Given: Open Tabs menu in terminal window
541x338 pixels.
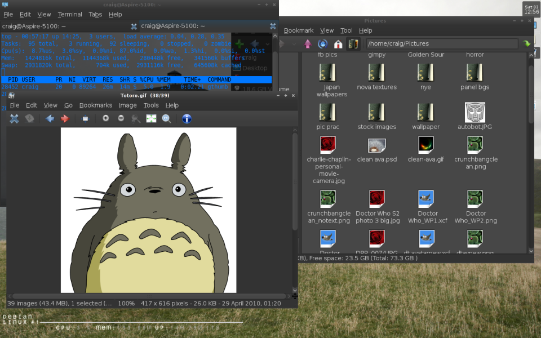Looking at the screenshot, I should tap(95, 15).
